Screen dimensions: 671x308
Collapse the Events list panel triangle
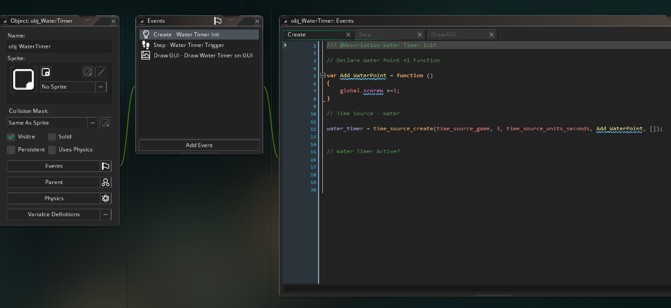[142, 21]
